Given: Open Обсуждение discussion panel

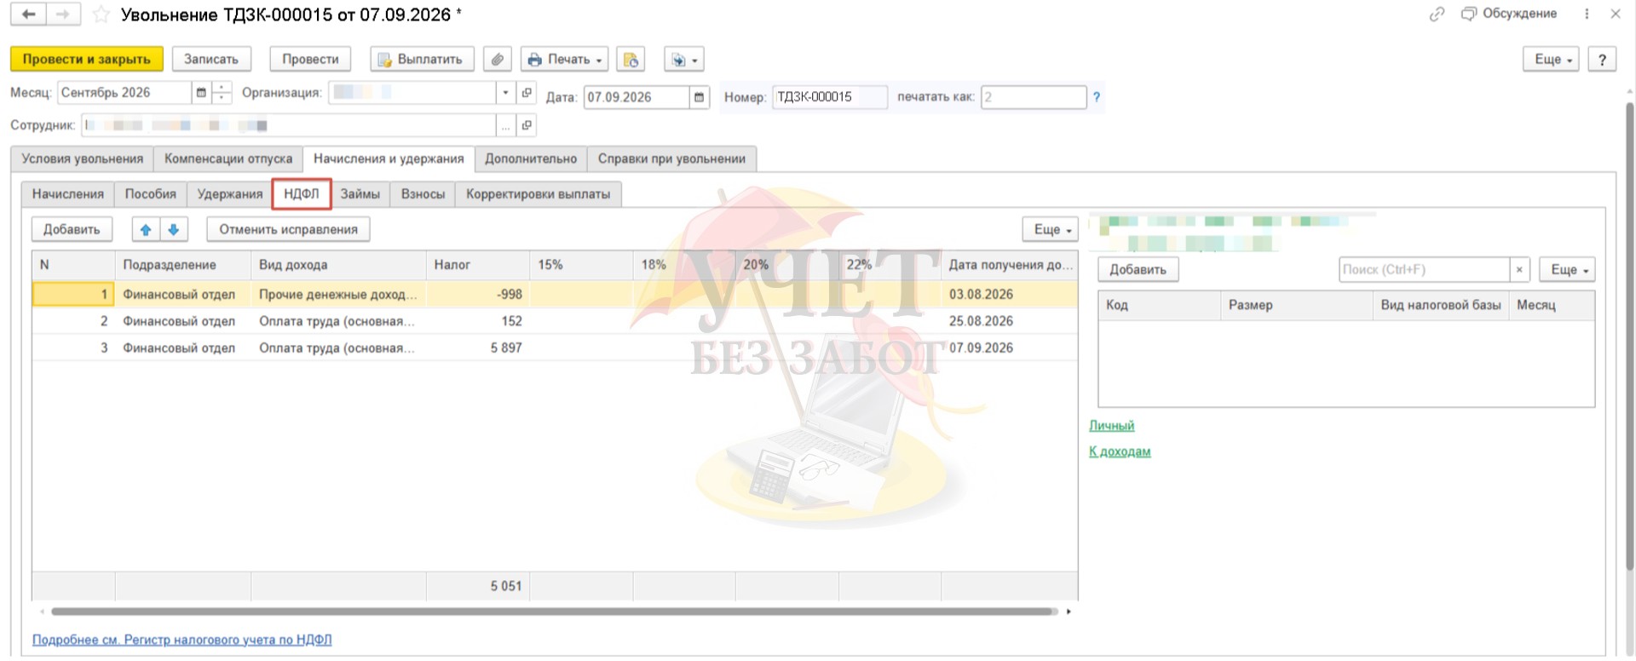Looking at the screenshot, I should click(x=1509, y=14).
